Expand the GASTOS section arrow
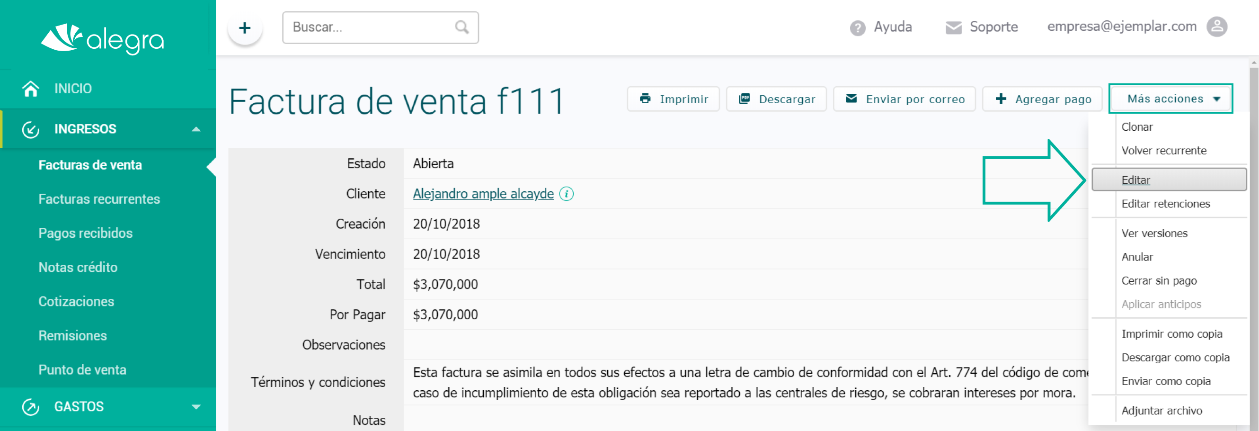Image resolution: width=1259 pixels, height=431 pixels. point(196,406)
